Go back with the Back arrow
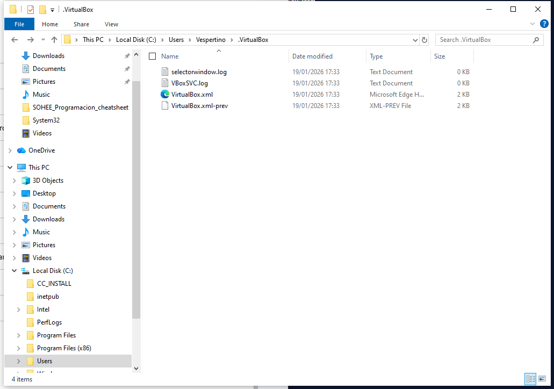 15,40
